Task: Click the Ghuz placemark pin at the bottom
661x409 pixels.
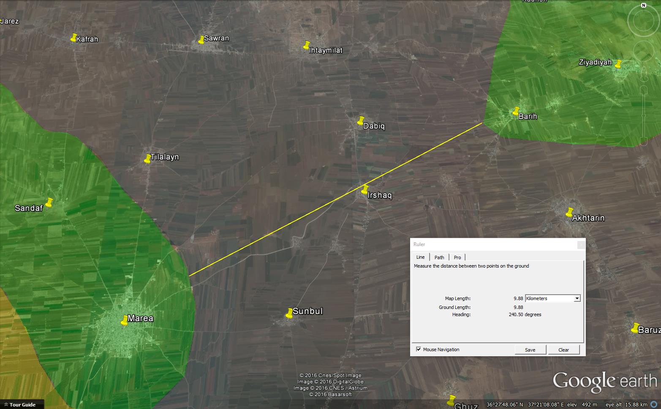Action: click(452, 400)
